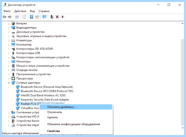Screen dimensions: 186x137
Task: Click the scrollbar up arrow
Action: (183, 24)
